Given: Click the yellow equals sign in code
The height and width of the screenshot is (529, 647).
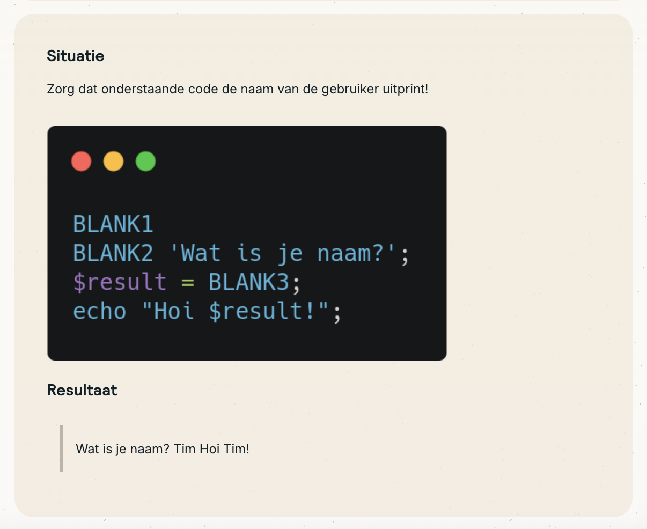Looking at the screenshot, I should tap(188, 282).
